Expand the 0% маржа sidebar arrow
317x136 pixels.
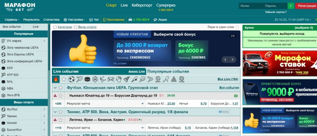(x=44, y=41)
